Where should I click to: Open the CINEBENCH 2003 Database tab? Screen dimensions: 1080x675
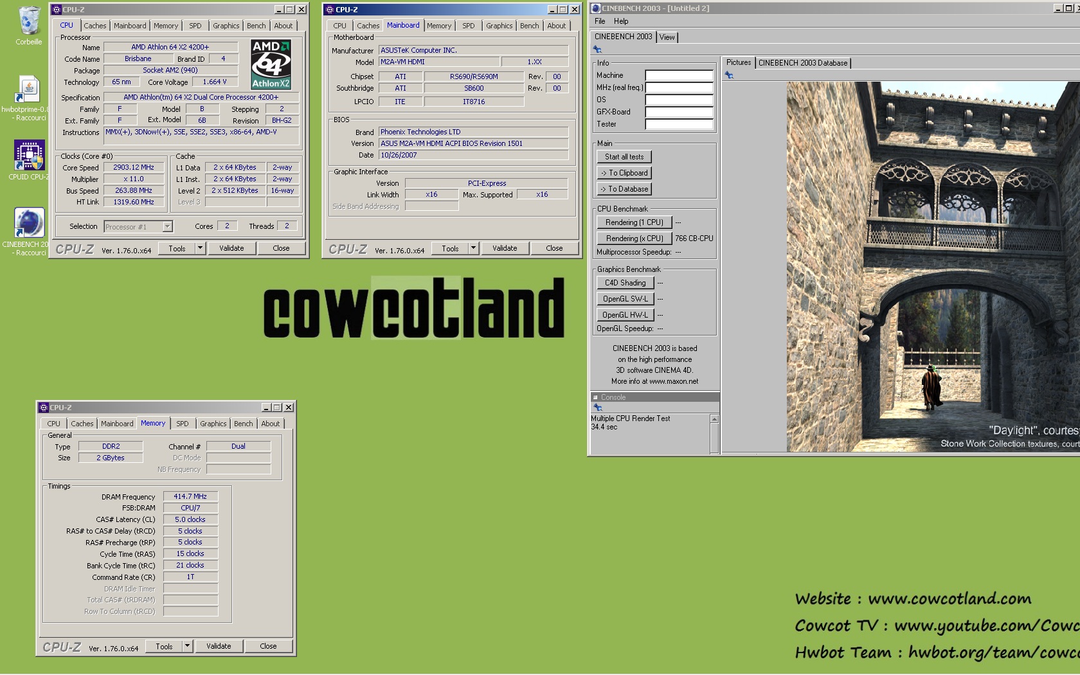pyautogui.click(x=803, y=63)
